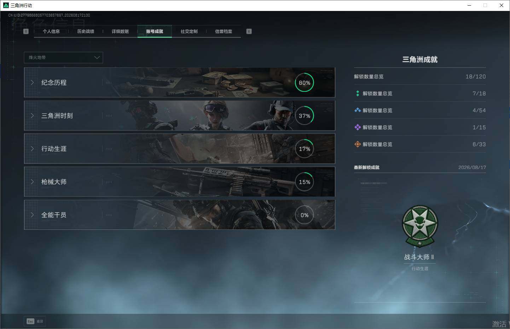The width and height of the screenshot is (510, 329).
Task: Click the Q key hint icon before tabs
Action: pos(26,31)
